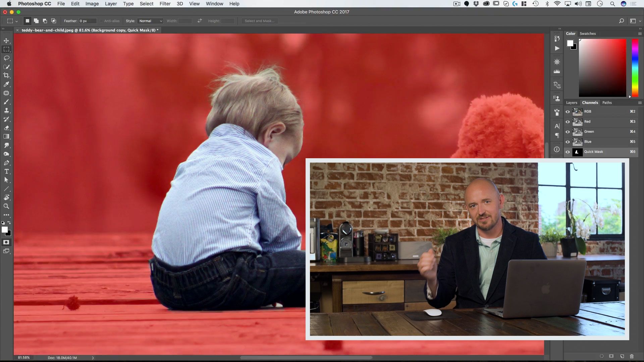Click the vertical hue spectrum slider
The width and height of the screenshot is (644, 362).
coord(635,67)
